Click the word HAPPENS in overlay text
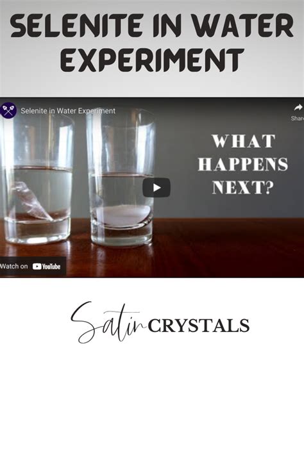The image size is (304, 455). 243,165
